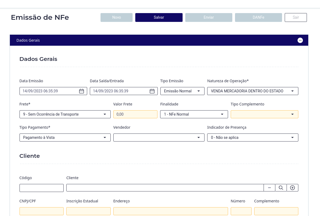Focus the Valor Frete field

click(135, 114)
